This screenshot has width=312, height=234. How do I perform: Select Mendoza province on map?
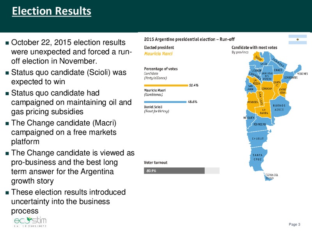[252, 102]
